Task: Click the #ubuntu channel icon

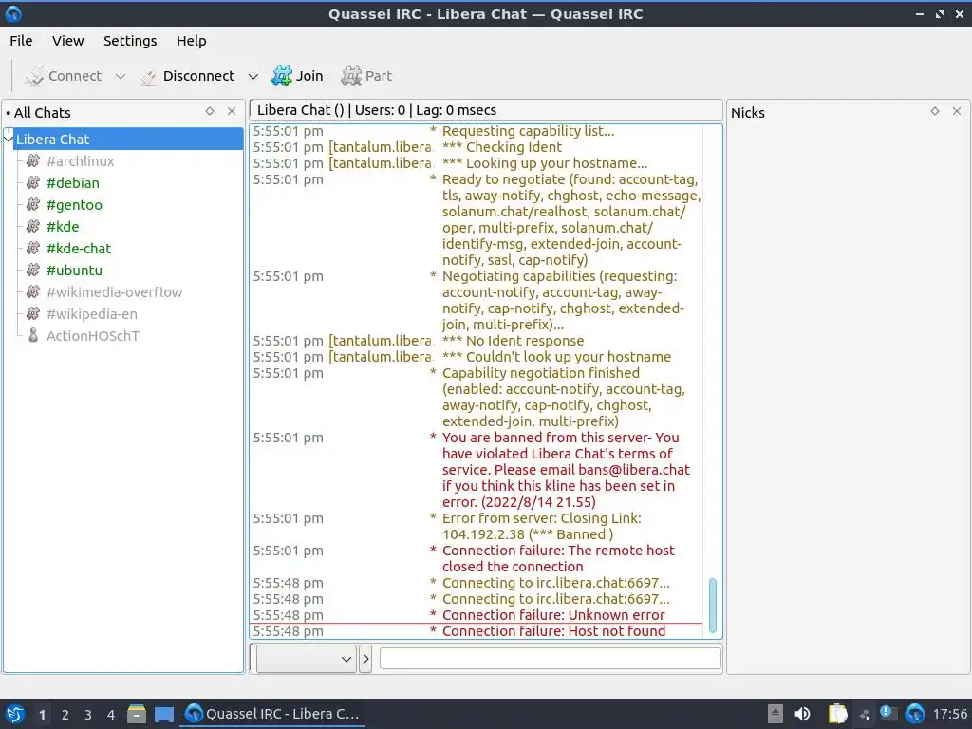Action: coord(33,270)
